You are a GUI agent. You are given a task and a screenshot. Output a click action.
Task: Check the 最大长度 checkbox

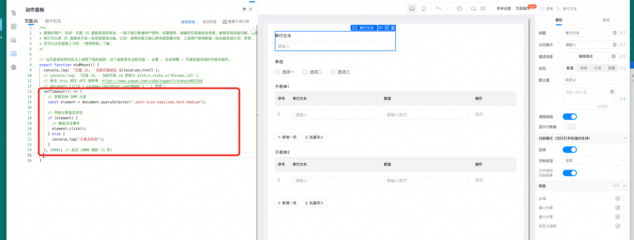[624, 217]
